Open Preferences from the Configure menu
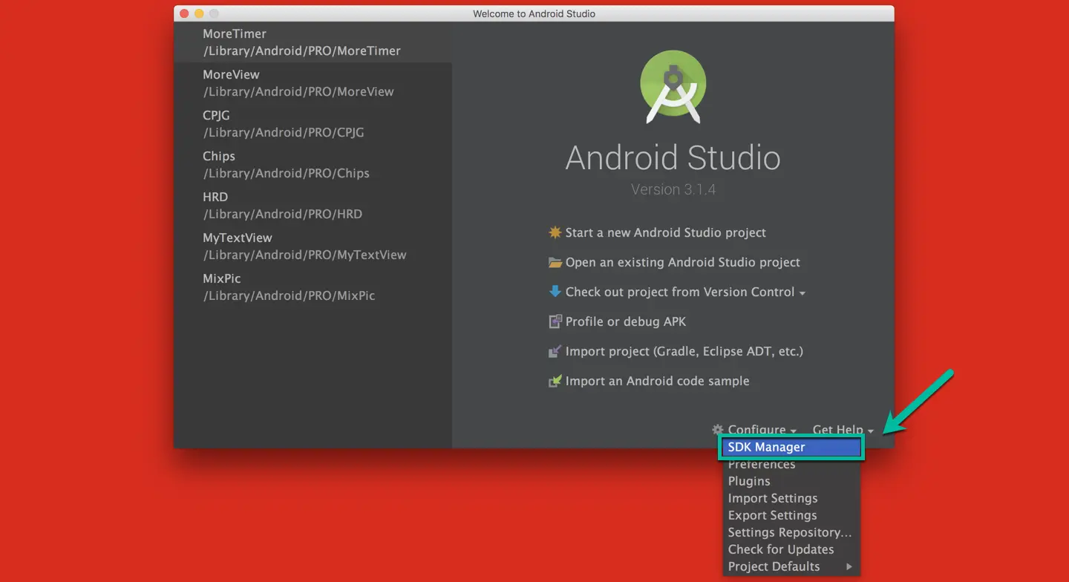Viewport: 1069px width, 582px height. click(x=762, y=464)
